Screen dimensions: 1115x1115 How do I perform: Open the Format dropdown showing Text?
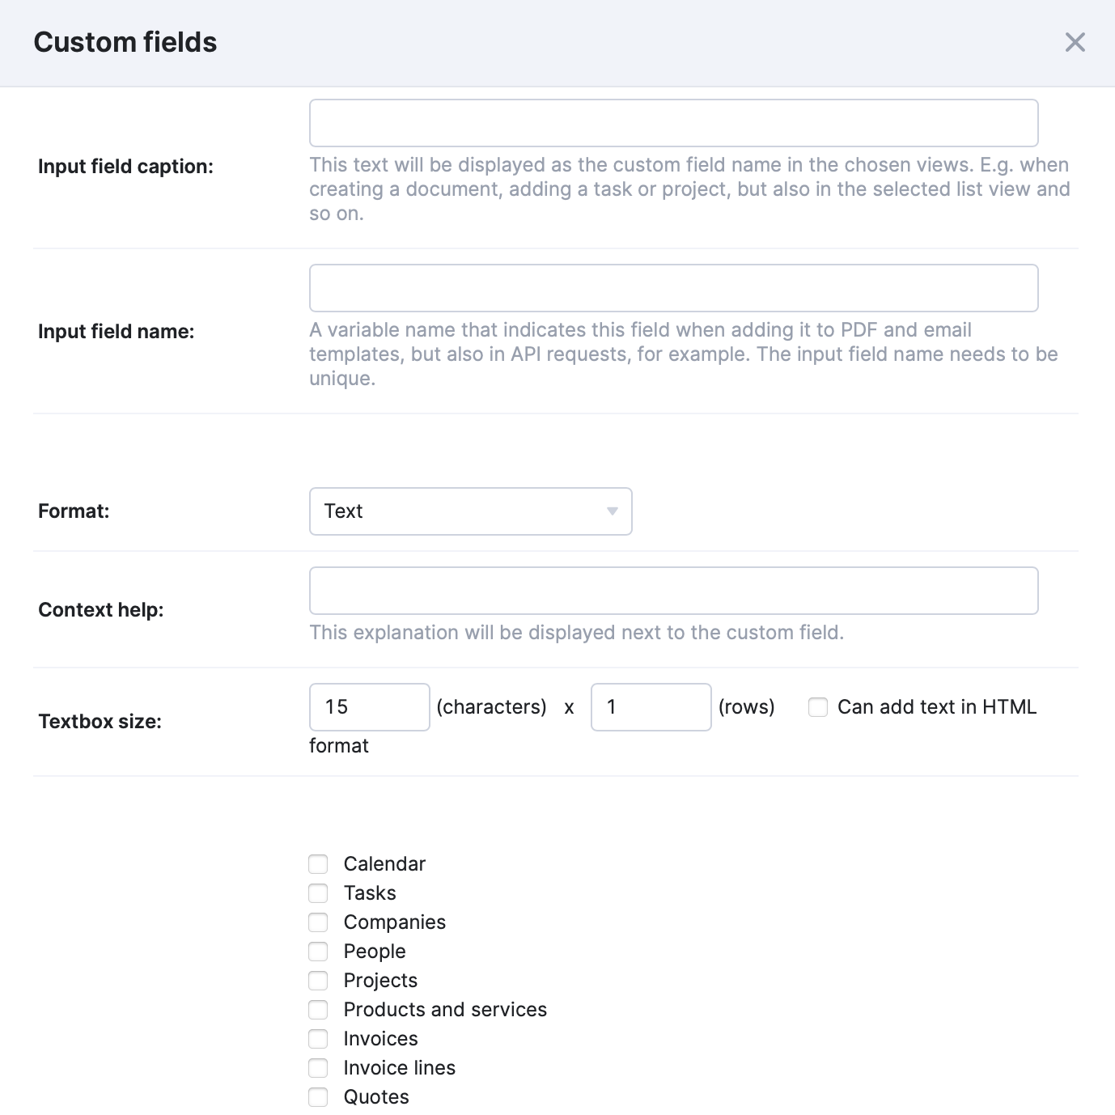469,511
